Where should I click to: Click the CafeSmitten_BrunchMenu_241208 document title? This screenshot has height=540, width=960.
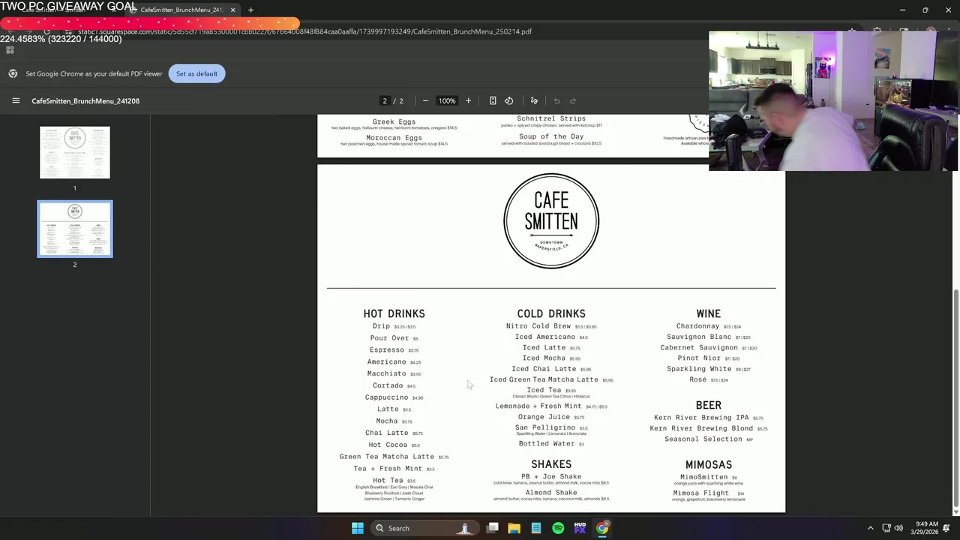(x=85, y=100)
